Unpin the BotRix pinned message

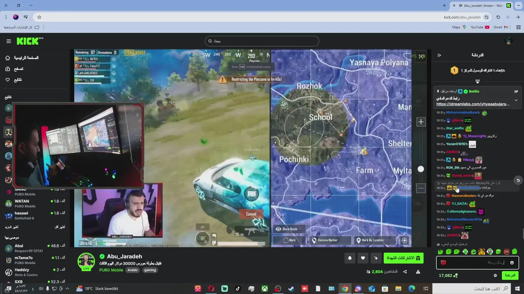(x=516, y=91)
